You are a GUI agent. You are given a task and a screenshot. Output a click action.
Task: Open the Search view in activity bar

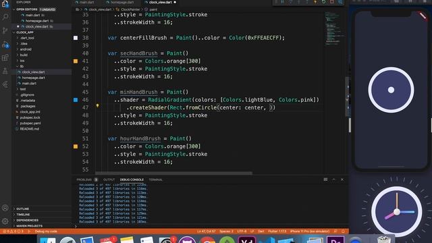click(x=5, y=17)
